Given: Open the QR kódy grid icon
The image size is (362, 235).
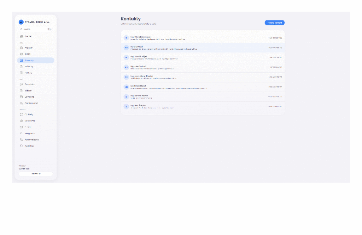Looking at the screenshot, I should [x=21, y=115].
